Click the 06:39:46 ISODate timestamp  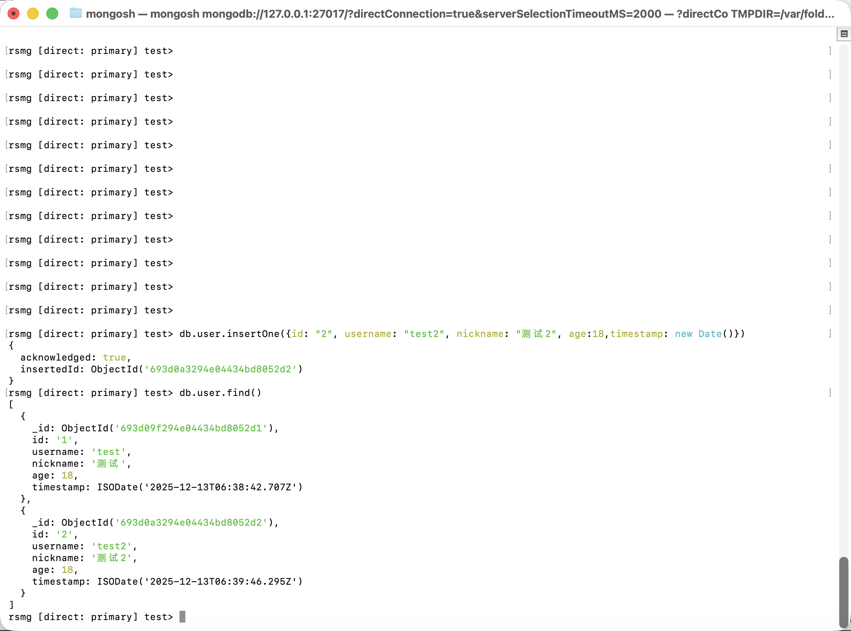point(220,582)
